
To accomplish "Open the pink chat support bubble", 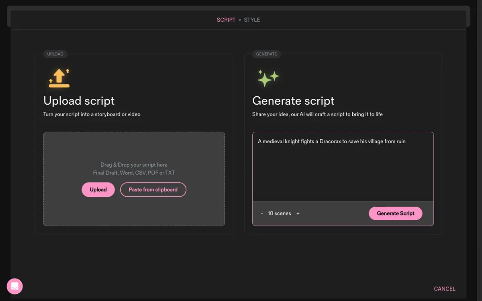I will 15,286.
